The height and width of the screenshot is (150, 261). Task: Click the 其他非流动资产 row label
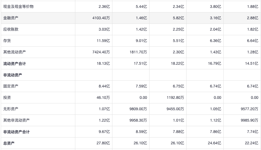click(x=17, y=120)
